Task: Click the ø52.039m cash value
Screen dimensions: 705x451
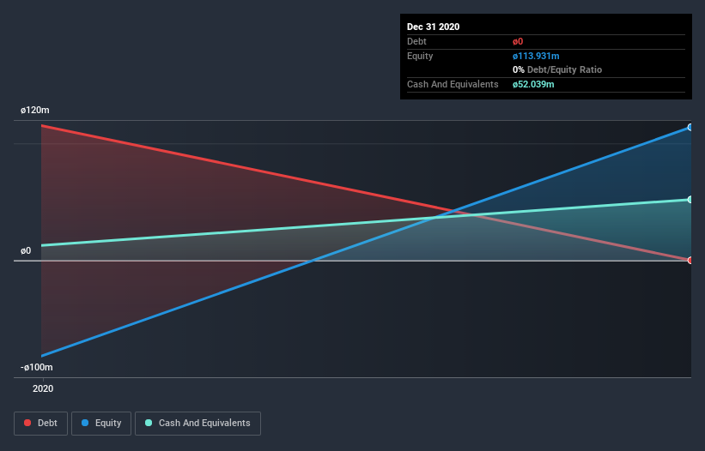Action: pos(533,84)
